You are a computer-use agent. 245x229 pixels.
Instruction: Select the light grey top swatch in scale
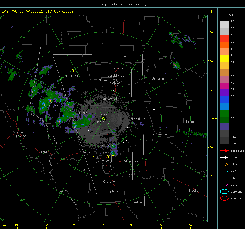point(224,25)
